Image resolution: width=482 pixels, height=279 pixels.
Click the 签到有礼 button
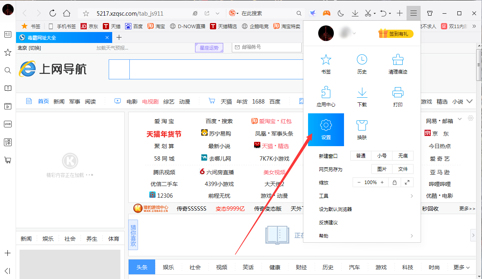[x=395, y=34]
